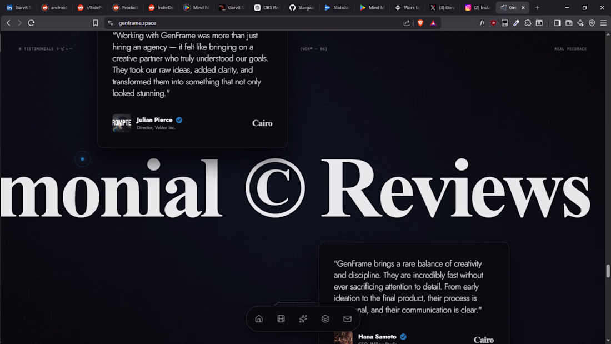The height and width of the screenshot is (344, 611).
Task: Open a new browser tab
Action: click(537, 7)
